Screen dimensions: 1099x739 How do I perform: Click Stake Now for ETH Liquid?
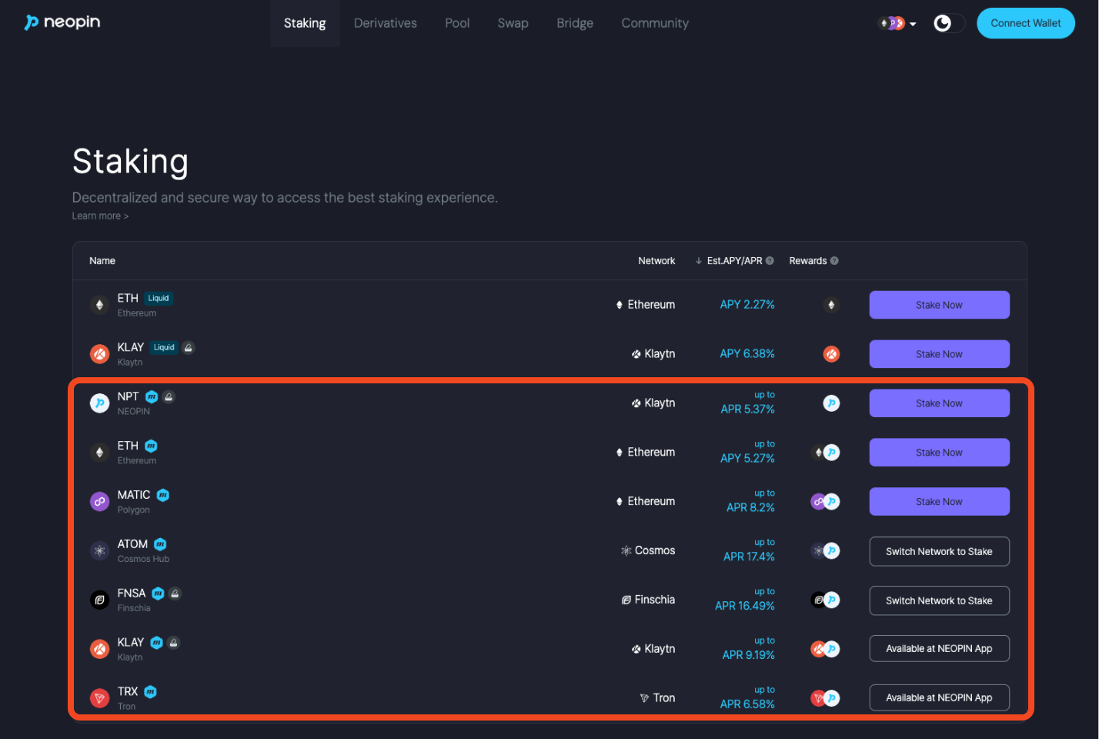click(x=939, y=305)
